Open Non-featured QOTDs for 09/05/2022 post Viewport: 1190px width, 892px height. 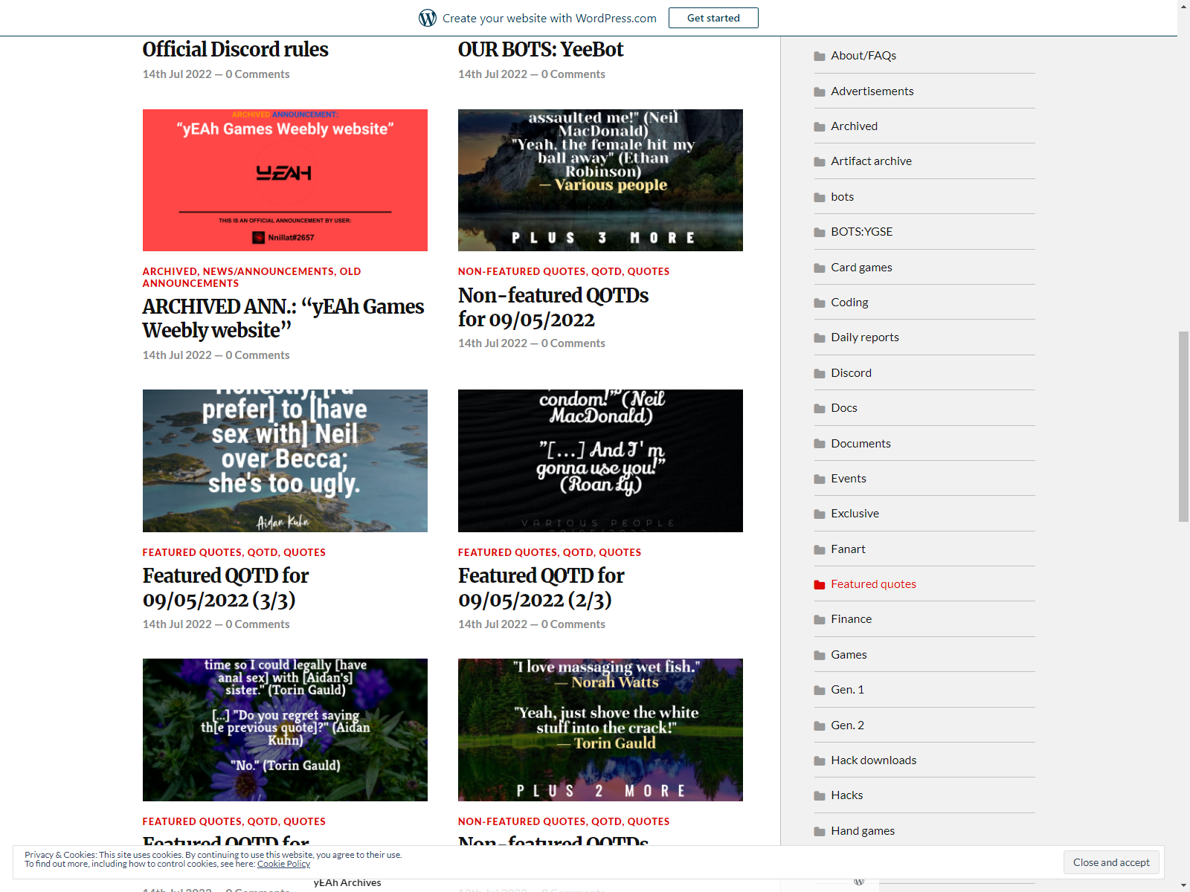click(x=553, y=307)
